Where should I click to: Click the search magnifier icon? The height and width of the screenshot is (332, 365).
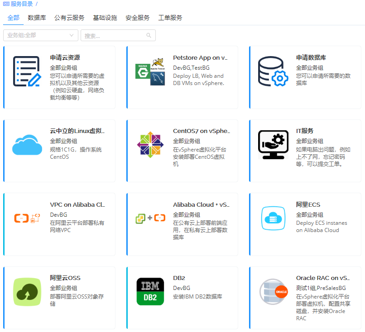(x=149, y=35)
